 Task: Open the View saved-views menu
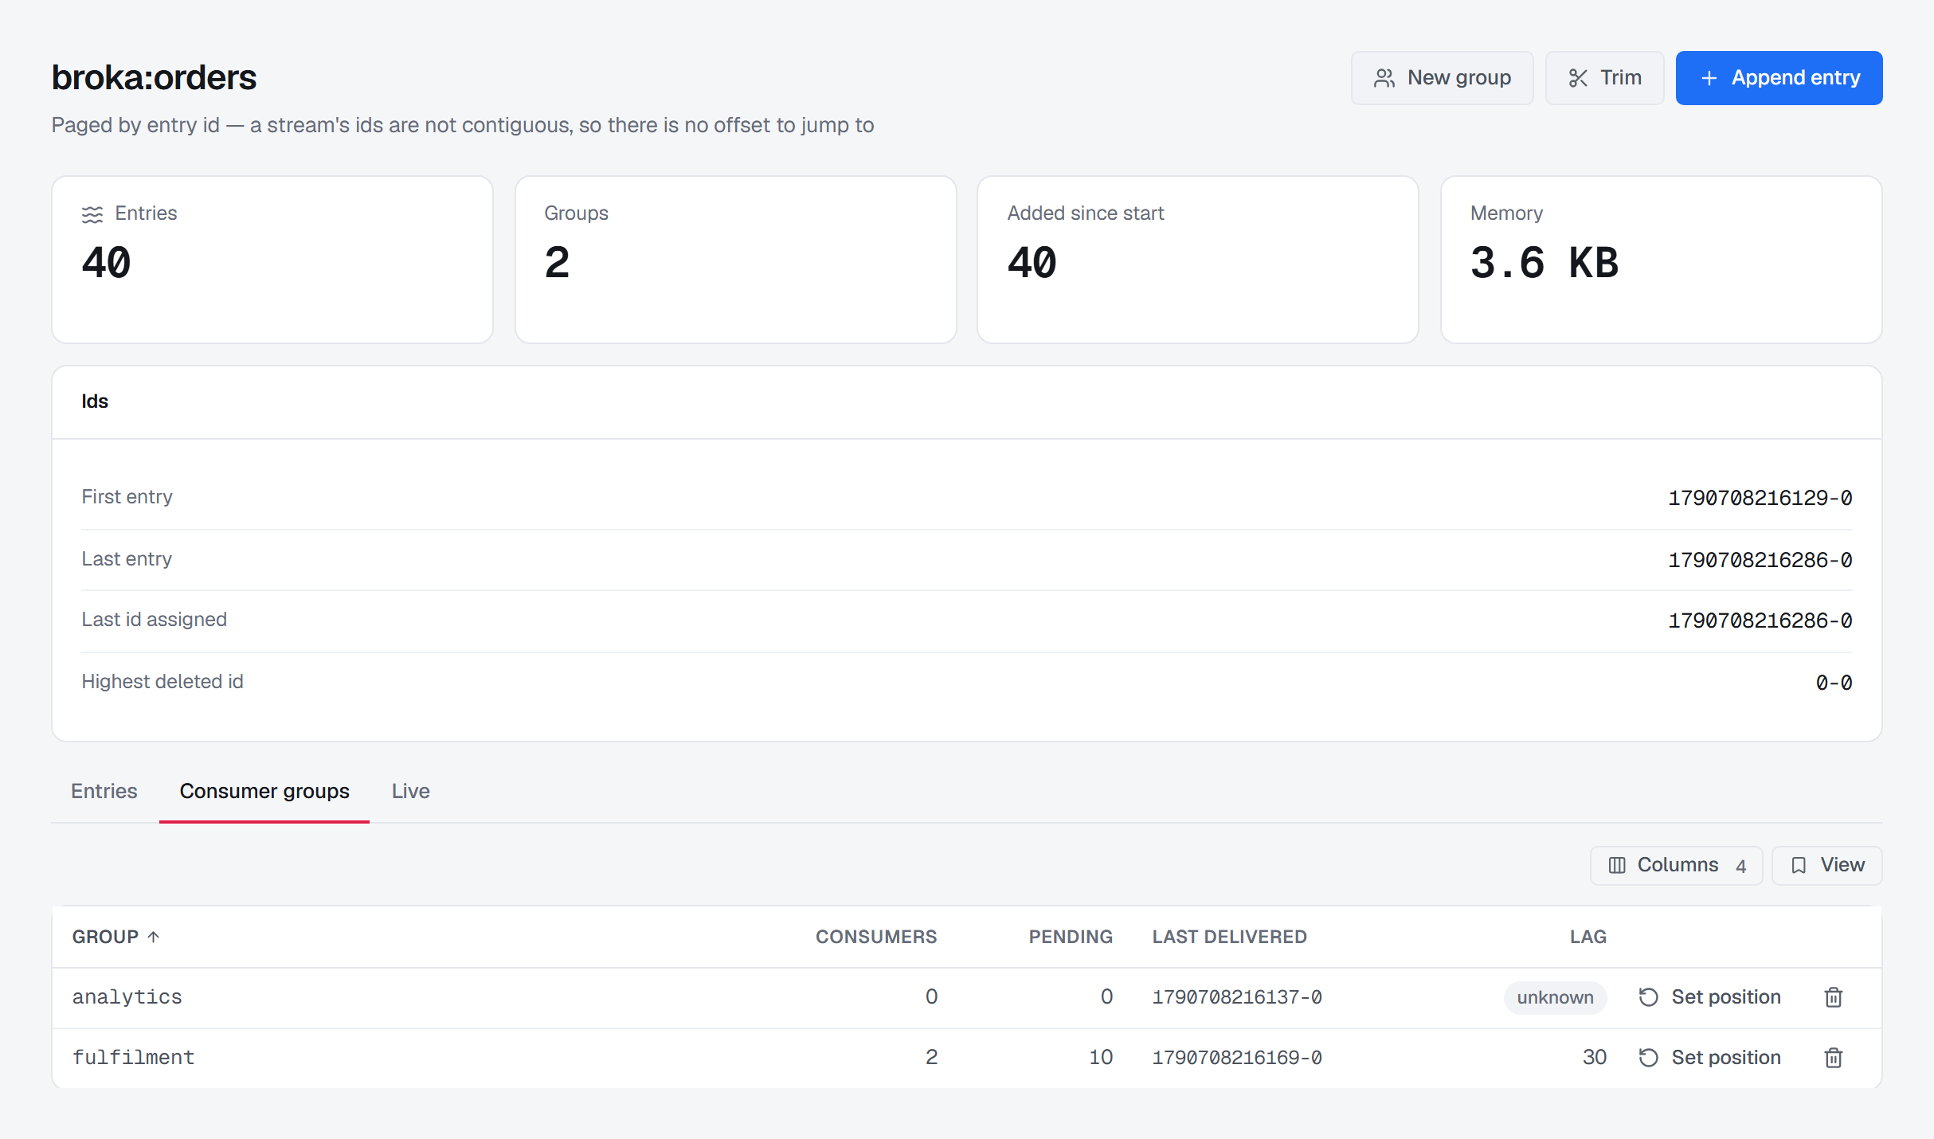(x=1826, y=865)
